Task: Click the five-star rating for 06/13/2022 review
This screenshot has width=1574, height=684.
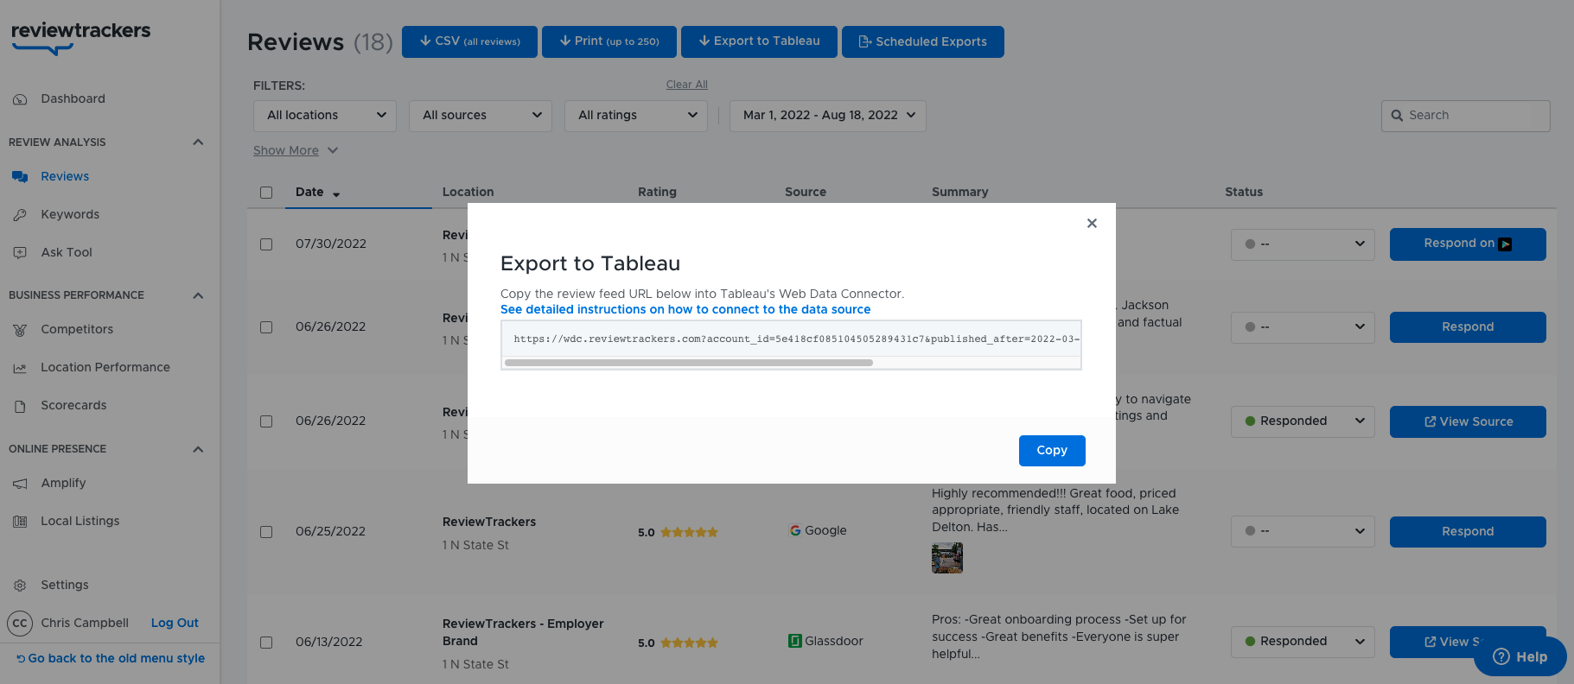Action: point(689,643)
